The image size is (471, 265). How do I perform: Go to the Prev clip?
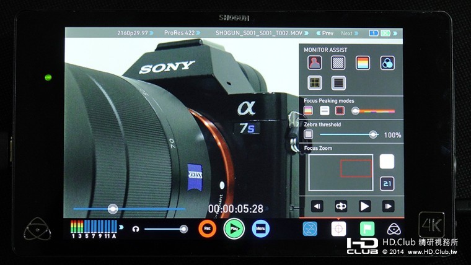[325, 33]
